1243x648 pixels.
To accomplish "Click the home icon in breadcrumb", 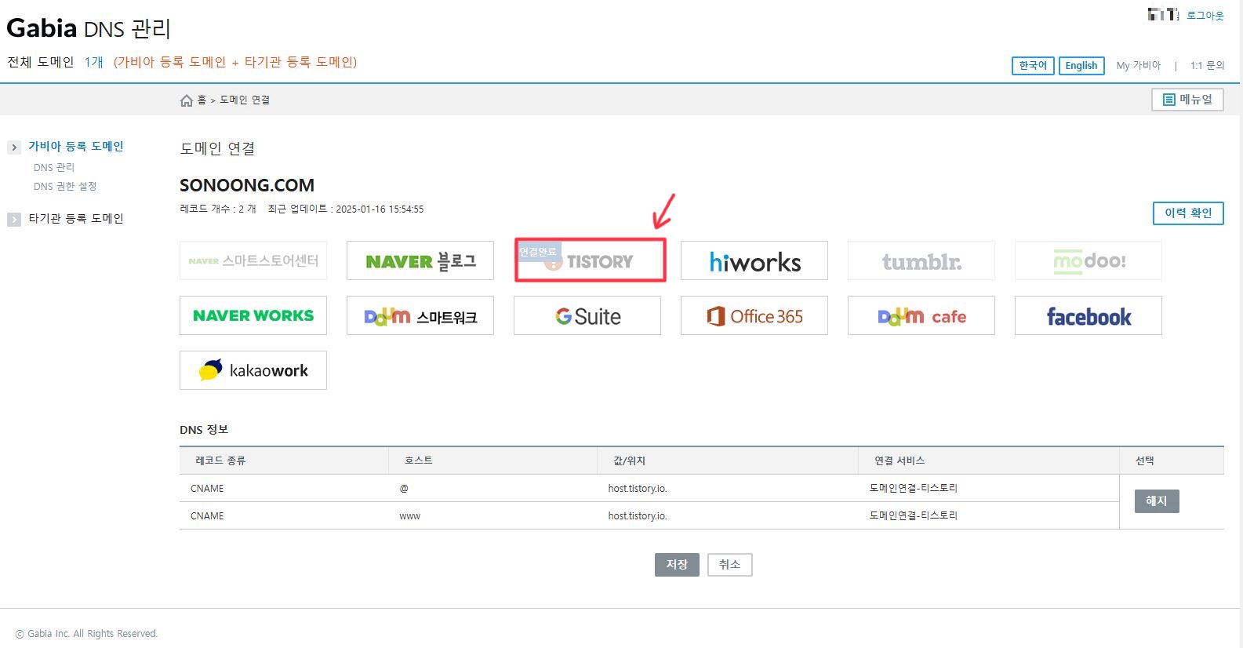I will (x=186, y=100).
